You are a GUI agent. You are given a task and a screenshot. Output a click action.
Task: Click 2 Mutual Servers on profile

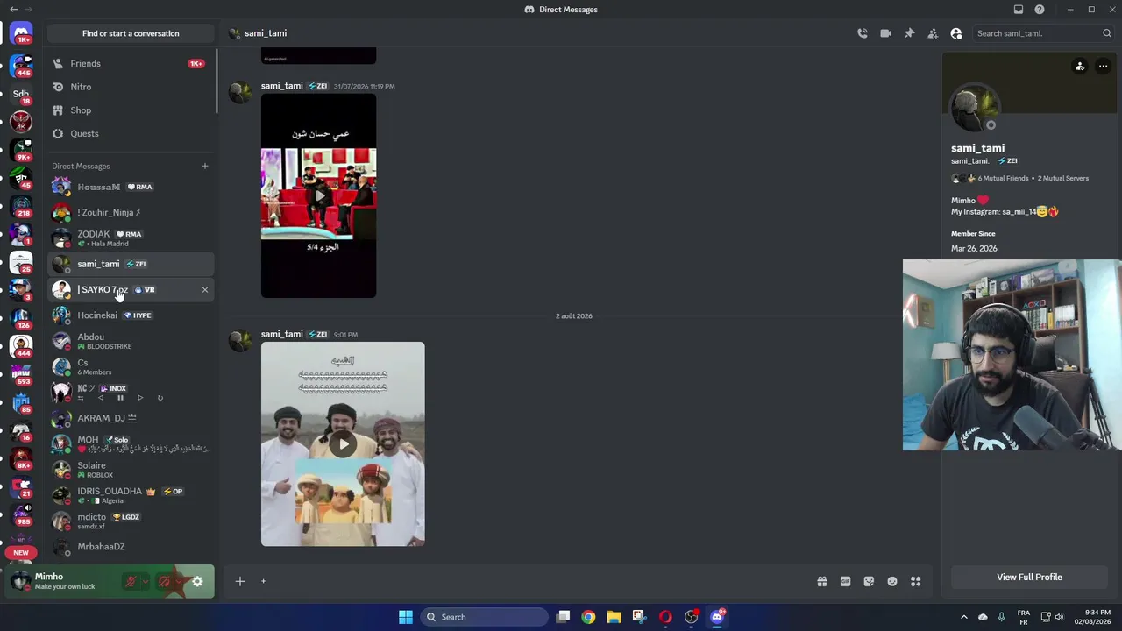tap(1063, 178)
